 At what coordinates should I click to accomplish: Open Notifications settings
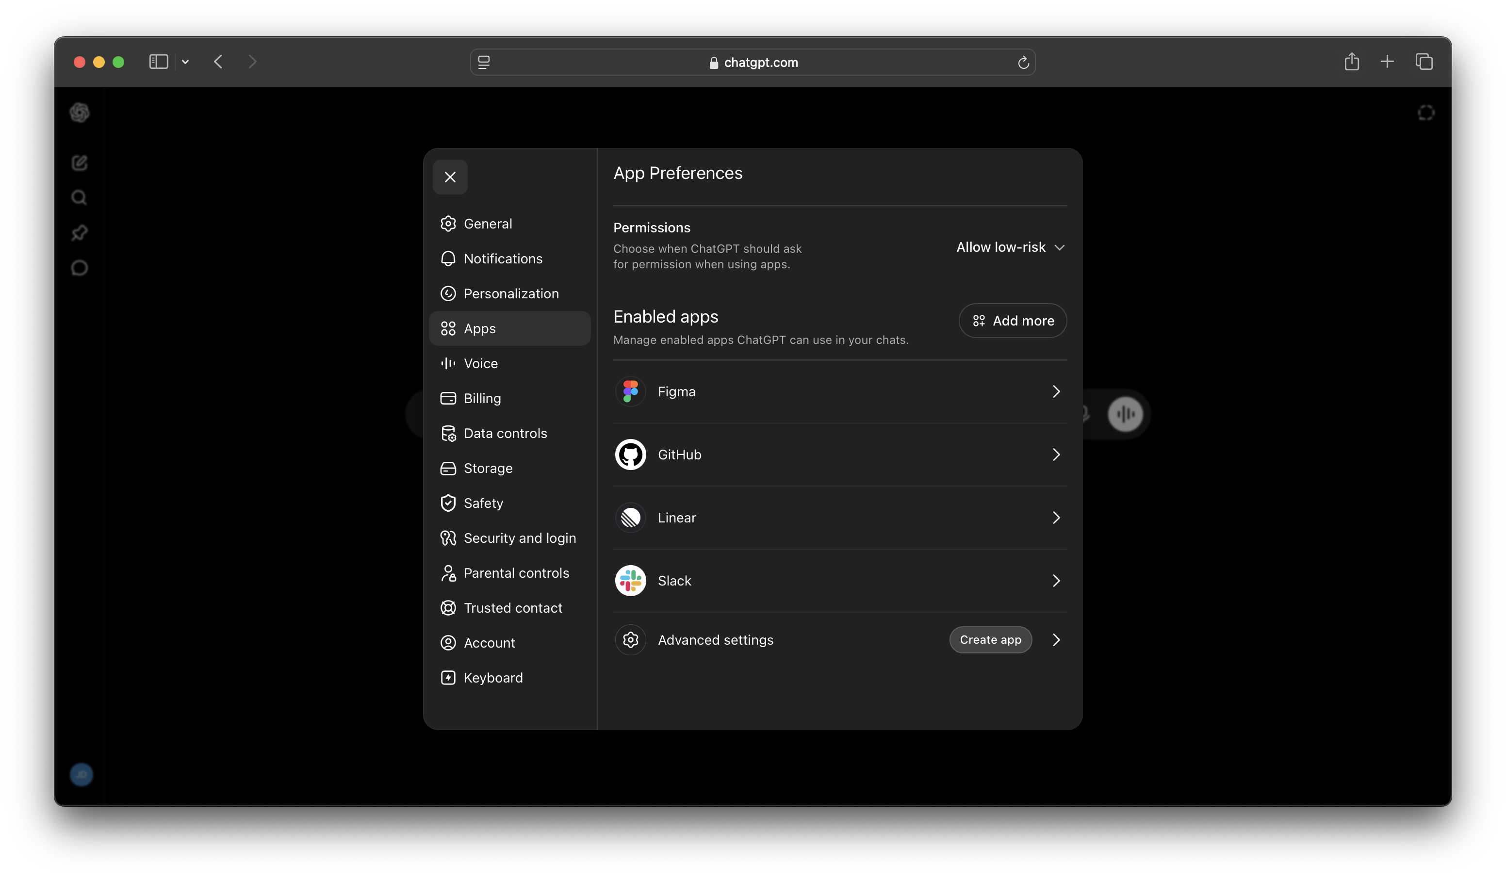click(x=510, y=258)
